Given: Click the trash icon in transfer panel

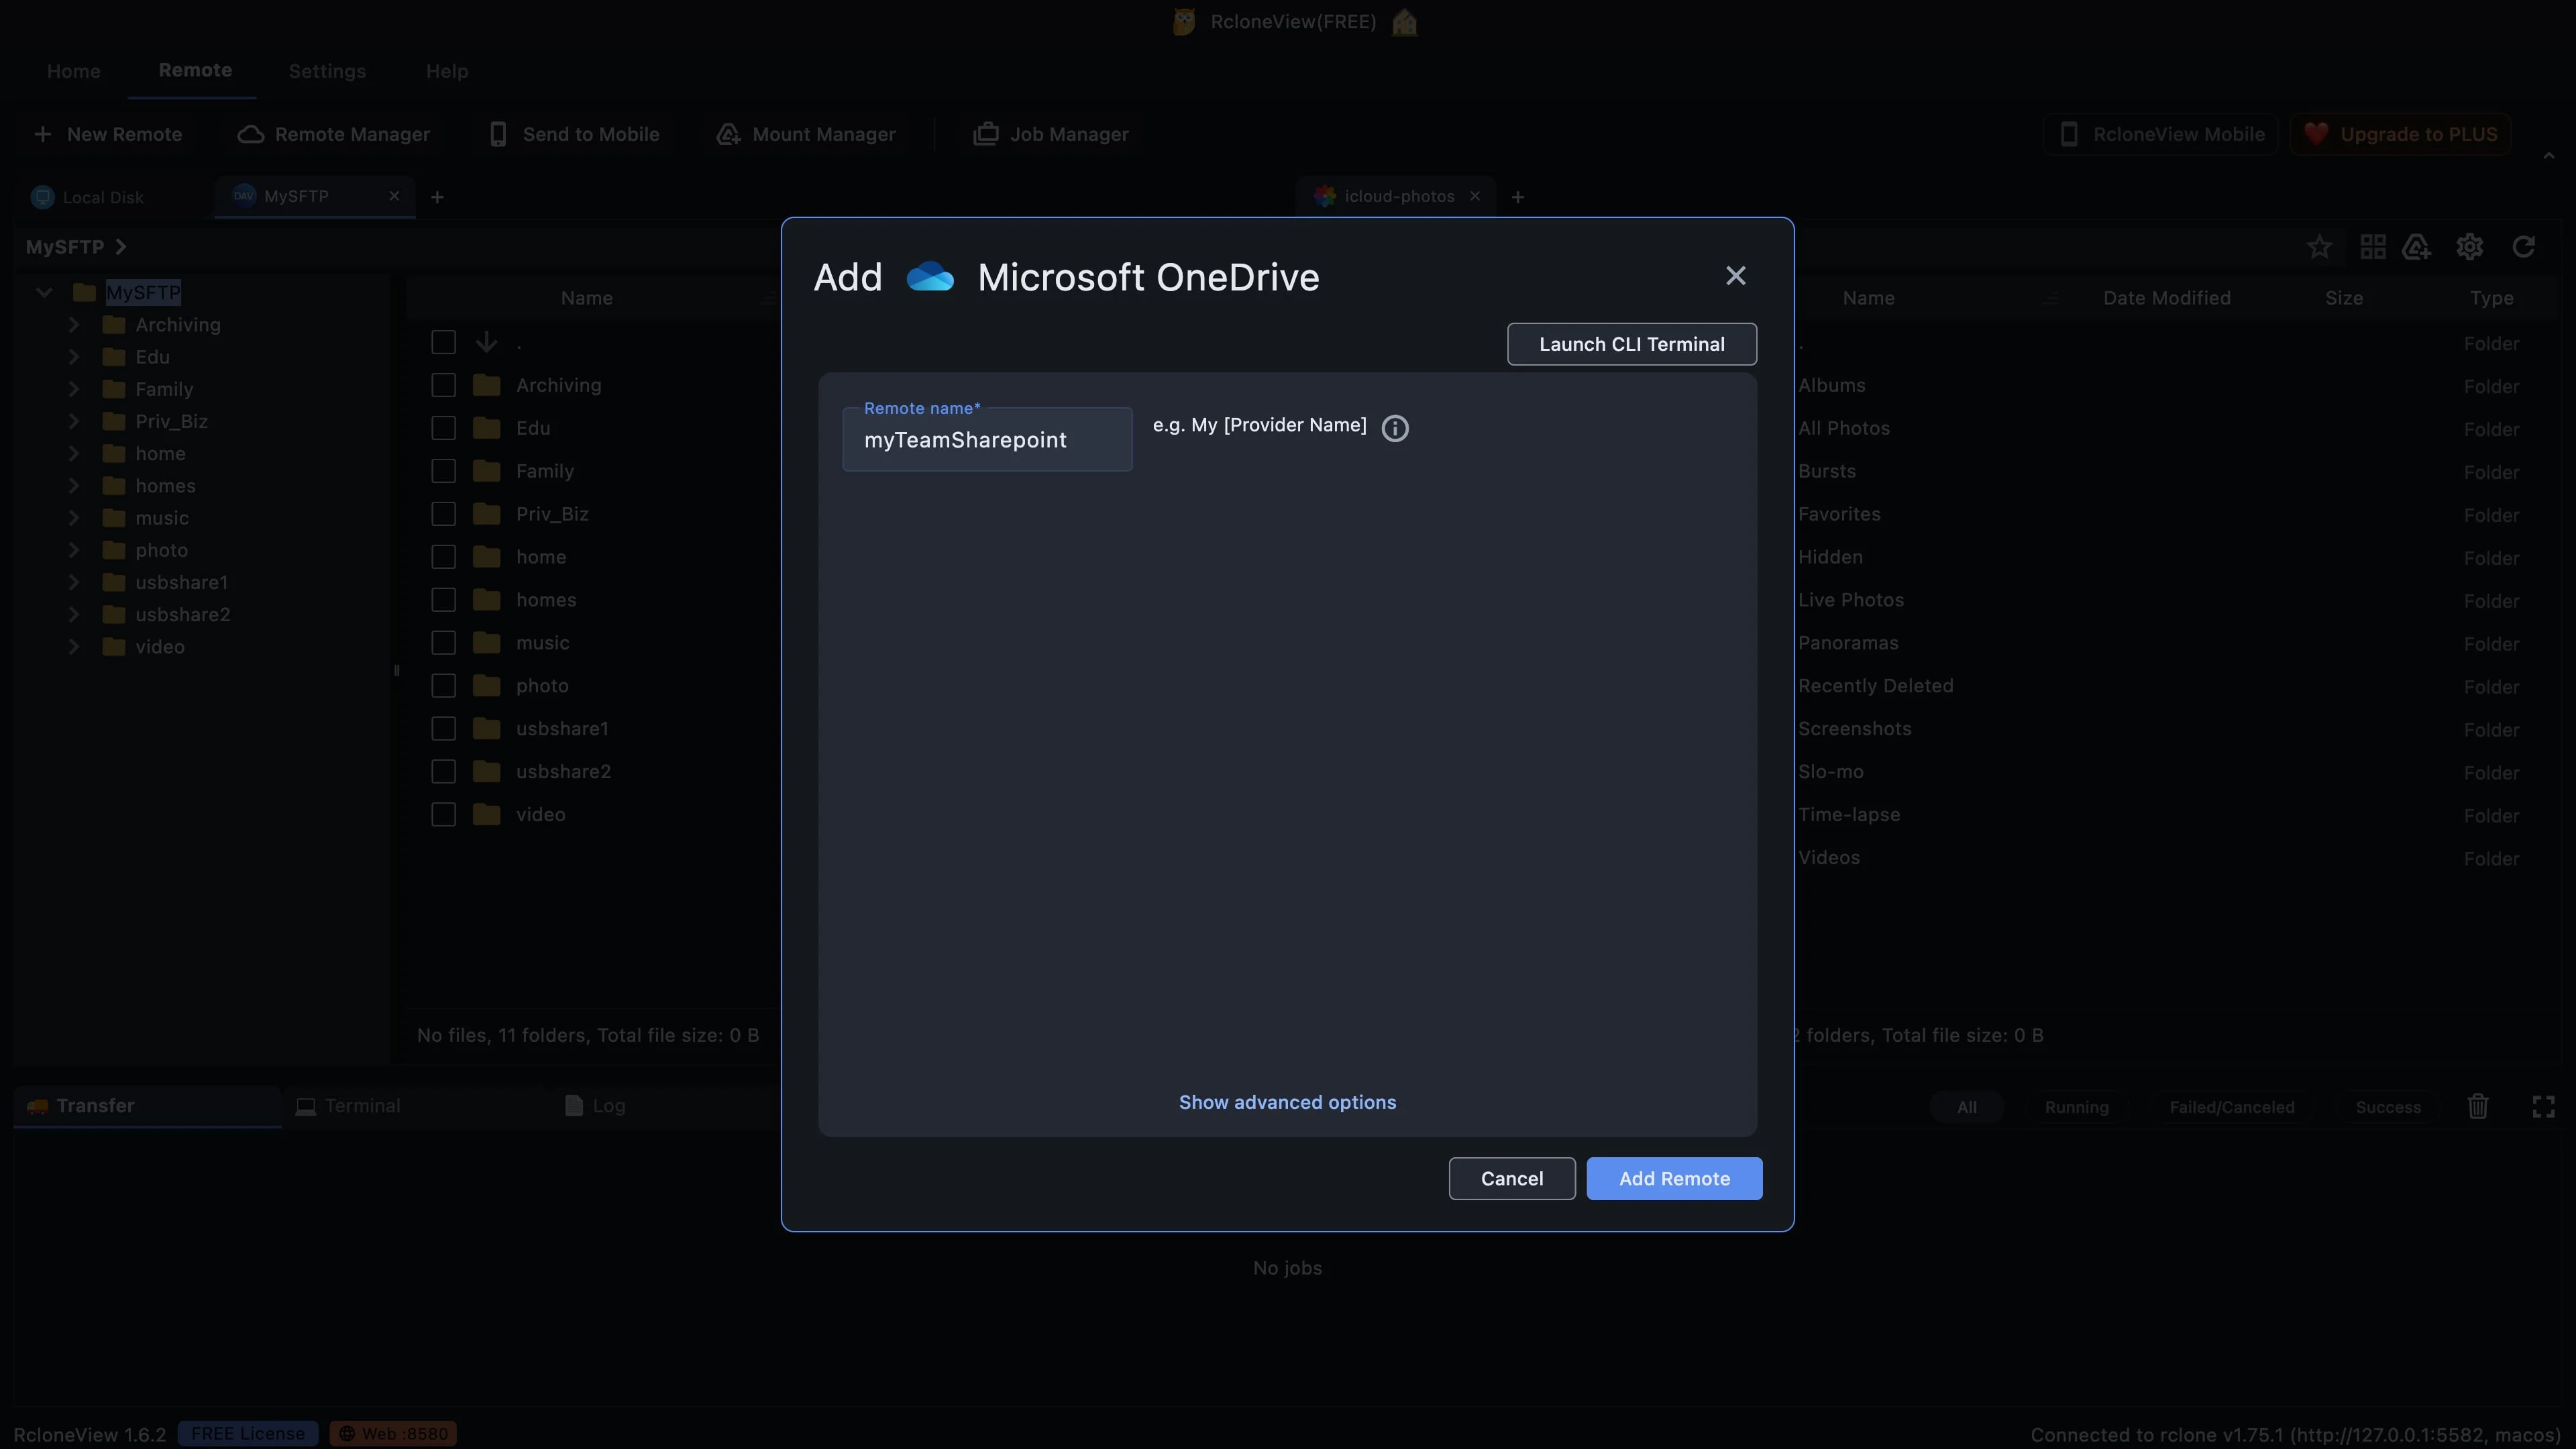Looking at the screenshot, I should (x=2478, y=1106).
